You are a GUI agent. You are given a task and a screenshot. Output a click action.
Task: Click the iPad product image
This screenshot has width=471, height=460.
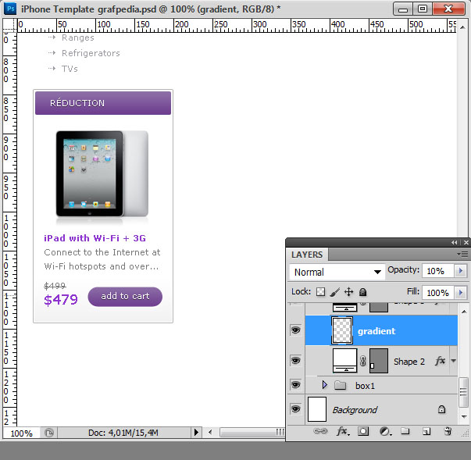click(102, 174)
